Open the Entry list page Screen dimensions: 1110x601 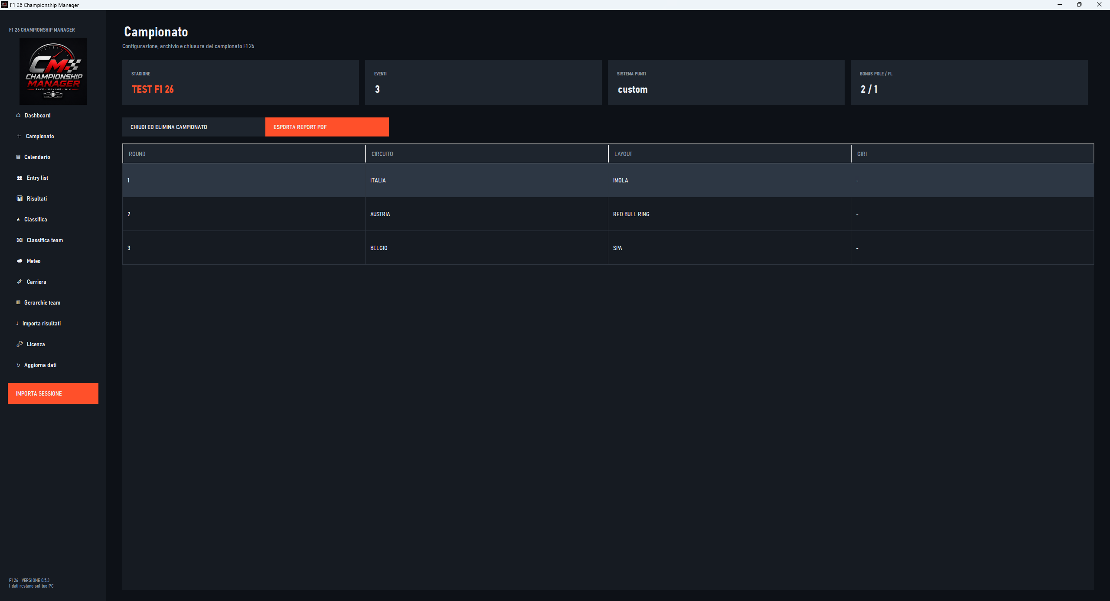37,178
